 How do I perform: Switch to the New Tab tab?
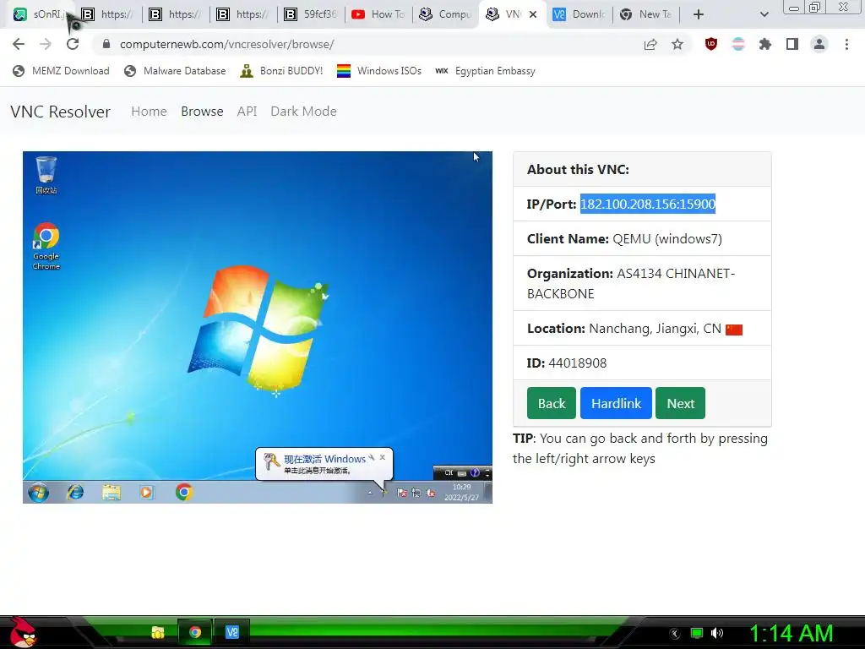[x=646, y=14]
